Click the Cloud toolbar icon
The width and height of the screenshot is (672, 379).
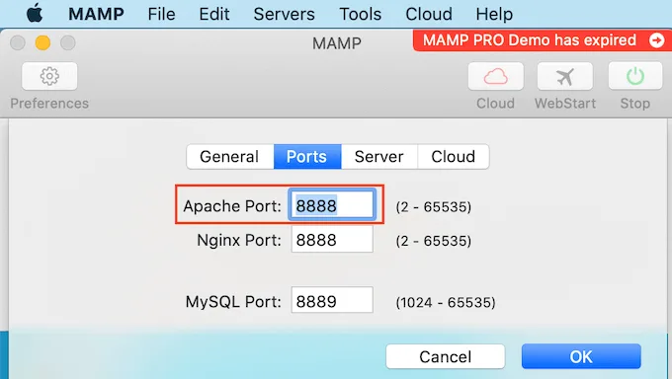(x=496, y=76)
